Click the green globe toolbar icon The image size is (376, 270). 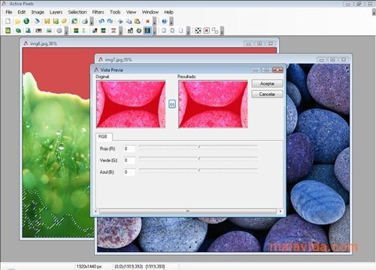point(26,21)
